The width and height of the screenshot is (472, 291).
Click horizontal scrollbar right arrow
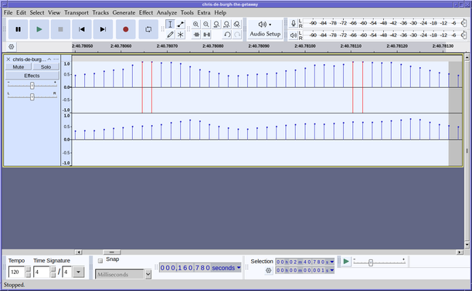460,252
